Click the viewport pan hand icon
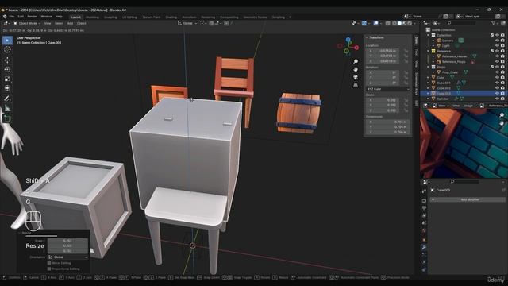This screenshot has height=286, width=508. pyautogui.click(x=356, y=69)
